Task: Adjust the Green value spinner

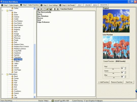Action: pyautogui.click(x=125, y=72)
